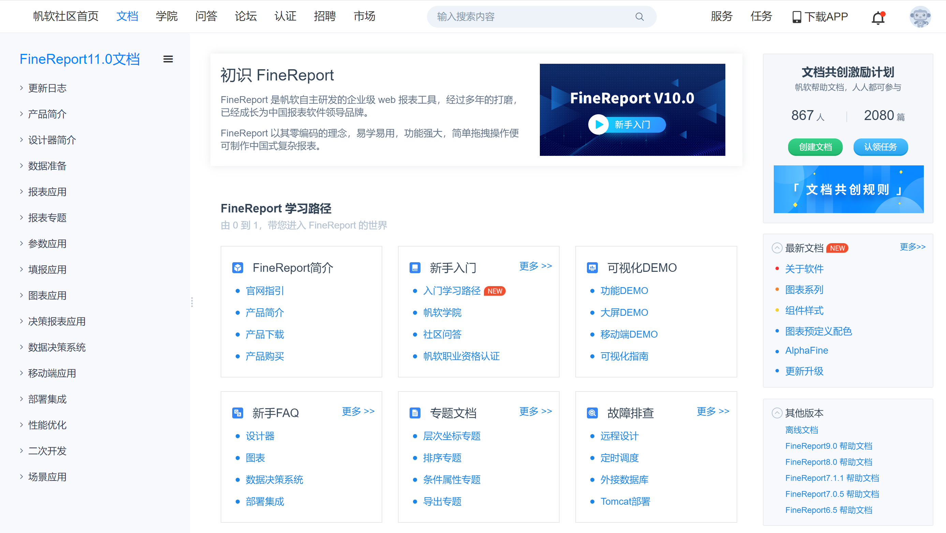946x533 pixels.
Task: Collapse the 其他版本 panel arrow
Action: coord(777,413)
